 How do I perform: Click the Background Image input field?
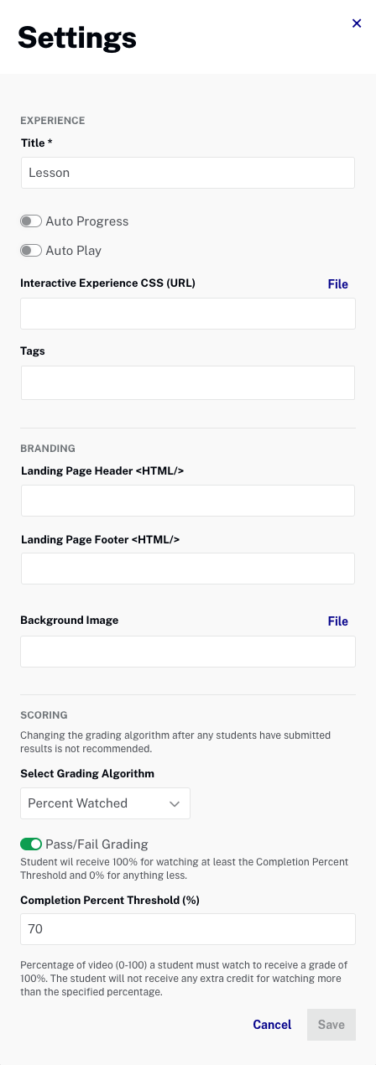click(x=188, y=652)
